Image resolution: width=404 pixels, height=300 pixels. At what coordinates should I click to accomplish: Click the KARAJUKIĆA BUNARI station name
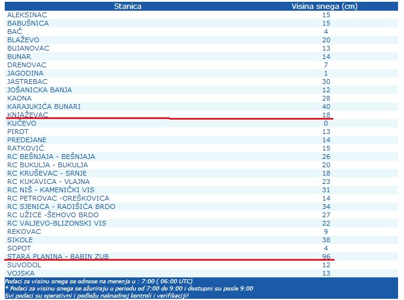click(x=44, y=107)
